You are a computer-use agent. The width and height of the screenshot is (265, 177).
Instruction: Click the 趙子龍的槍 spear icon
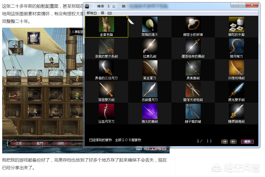(193, 111)
